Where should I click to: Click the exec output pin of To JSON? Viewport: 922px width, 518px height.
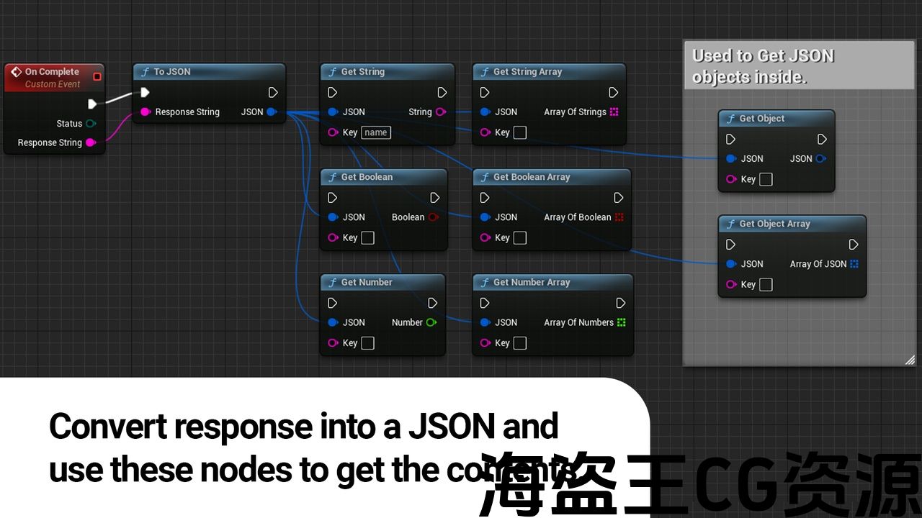click(x=273, y=92)
